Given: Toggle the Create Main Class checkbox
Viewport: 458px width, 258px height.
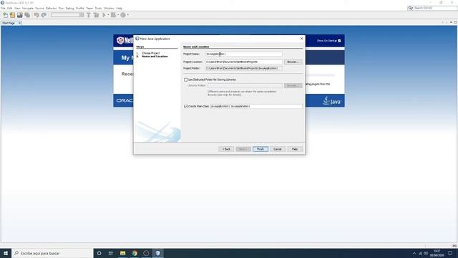Looking at the screenshot, I should [x=186, y=106].
